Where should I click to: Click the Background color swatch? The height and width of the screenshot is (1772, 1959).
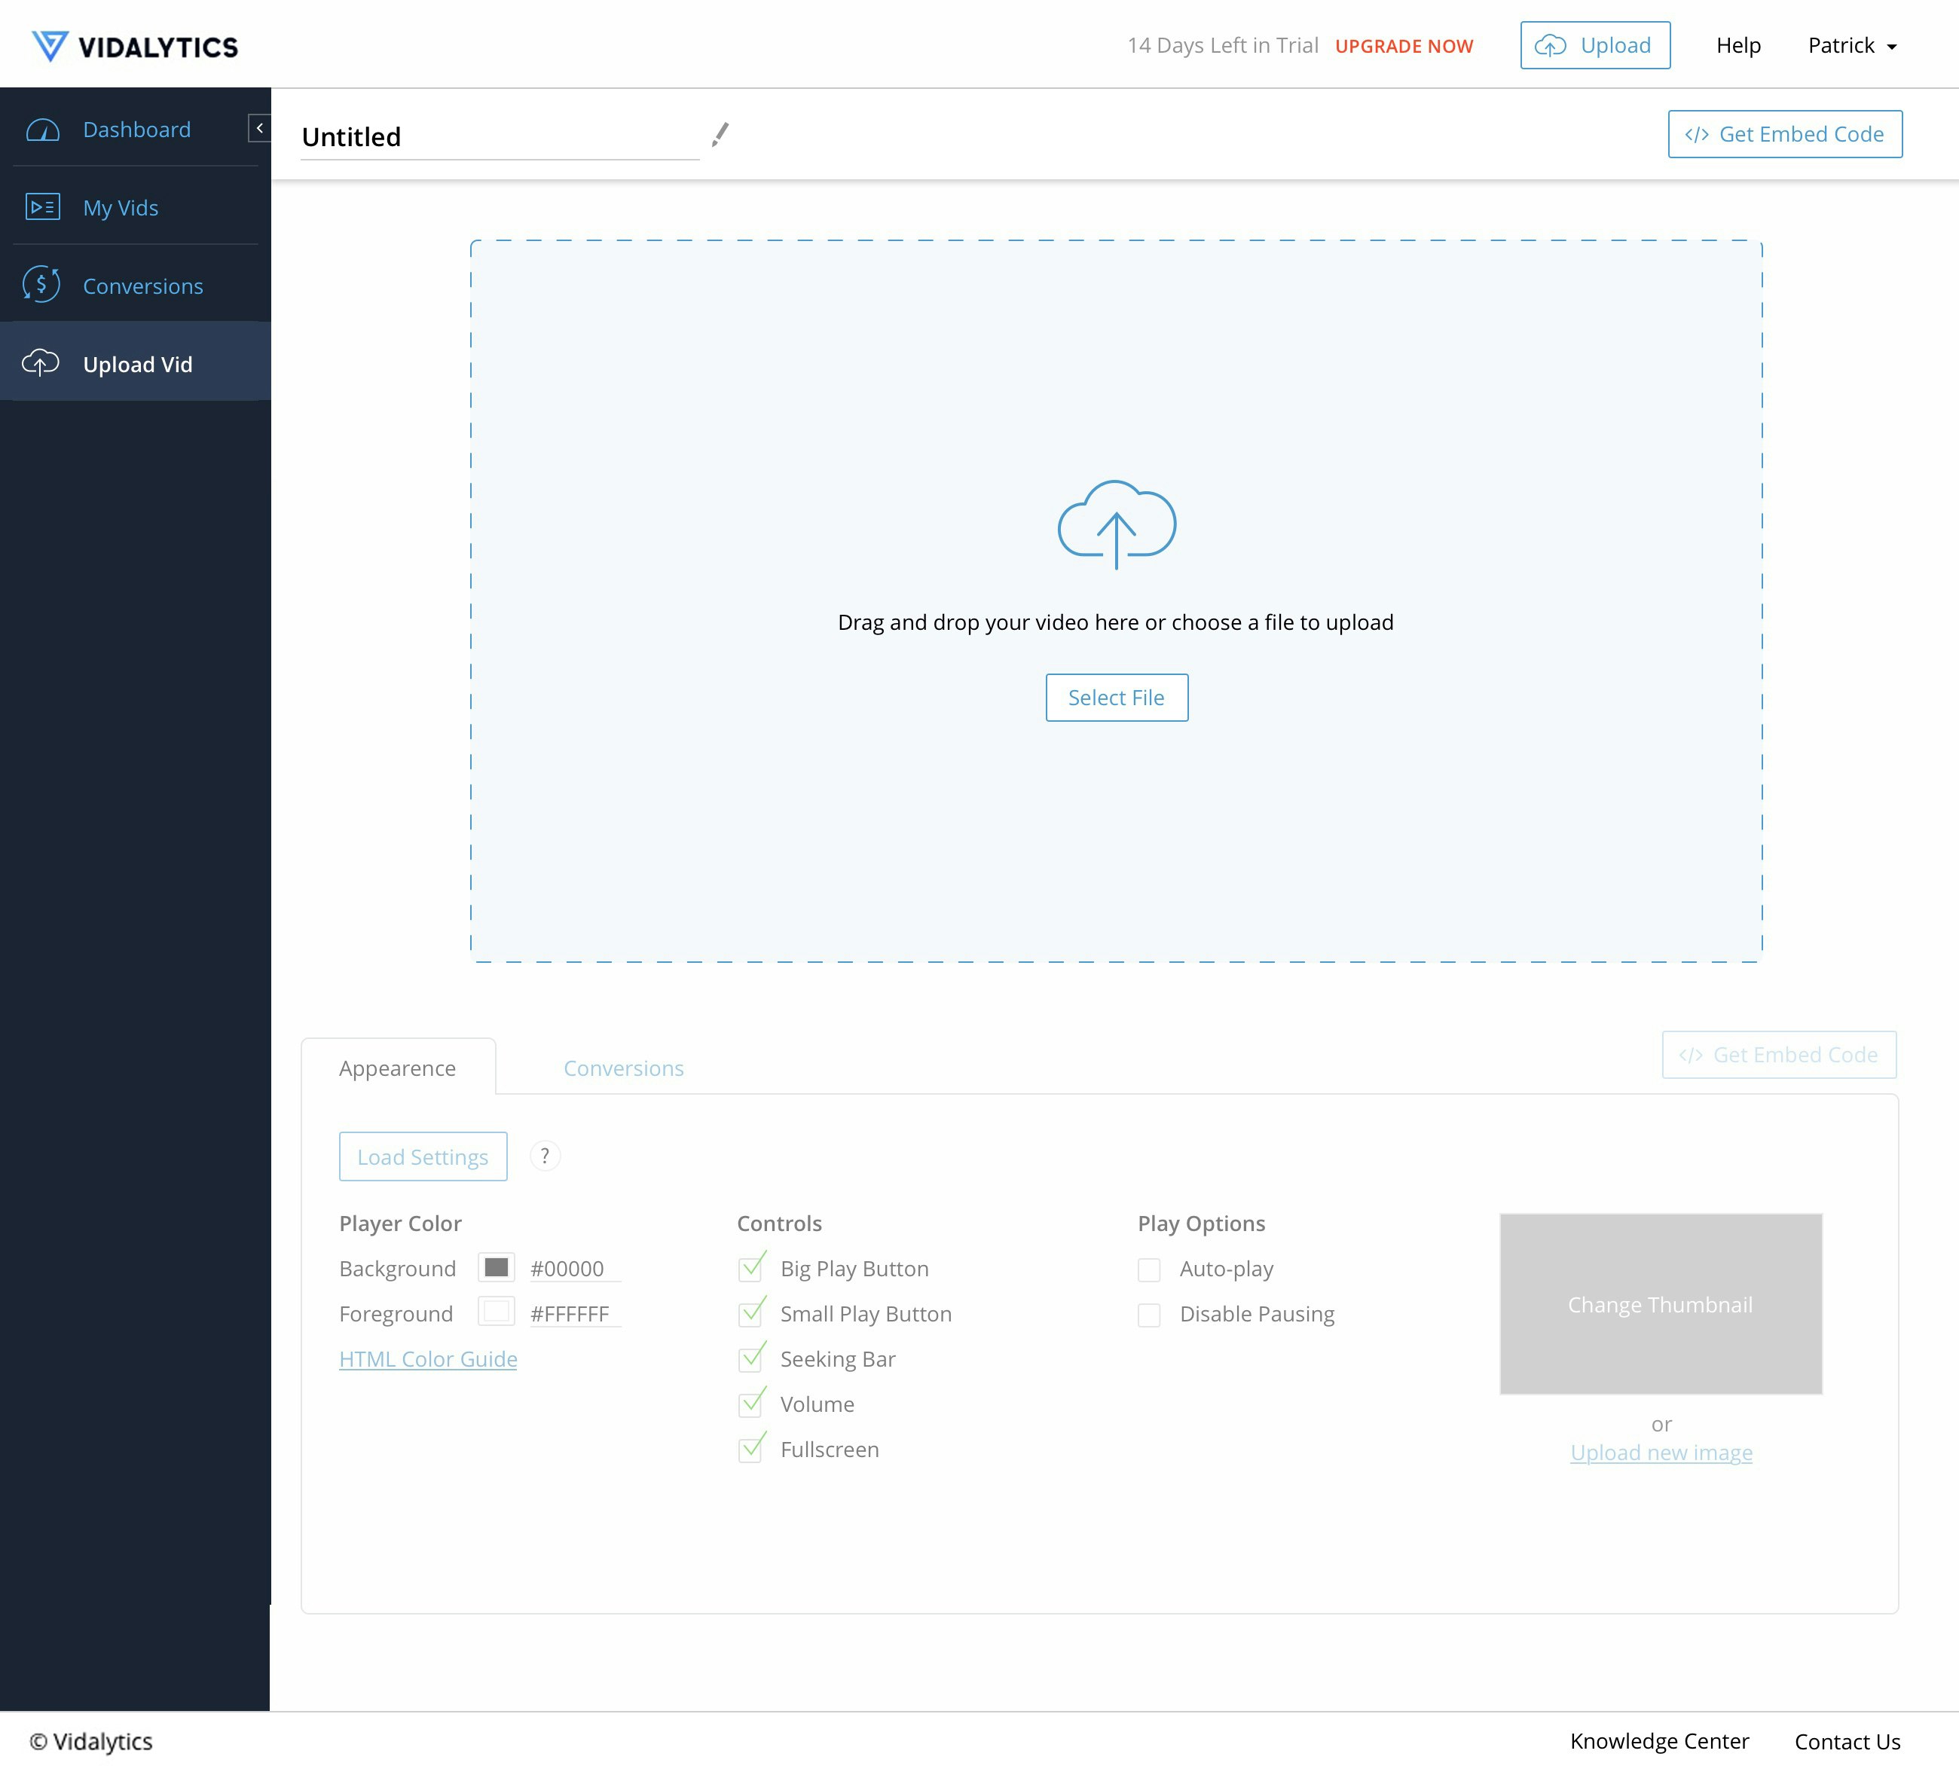point(497,1268)
